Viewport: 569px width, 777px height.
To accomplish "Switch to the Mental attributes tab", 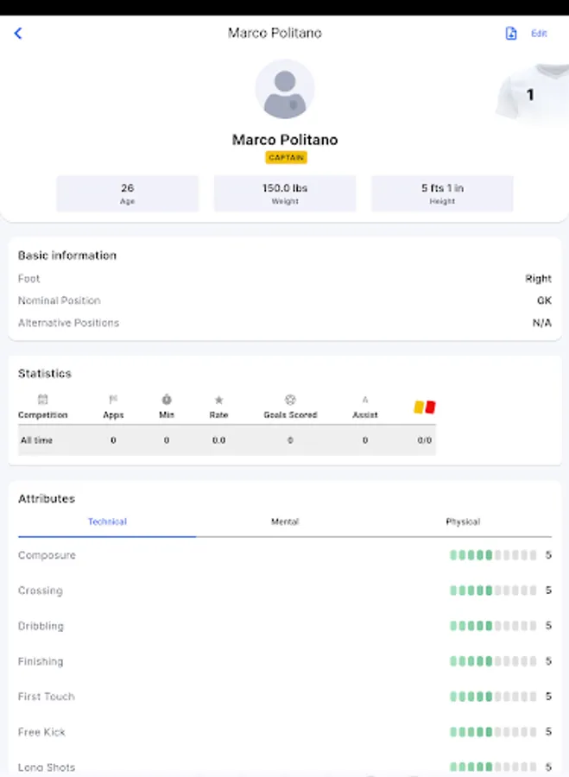I will pos(285,521).
